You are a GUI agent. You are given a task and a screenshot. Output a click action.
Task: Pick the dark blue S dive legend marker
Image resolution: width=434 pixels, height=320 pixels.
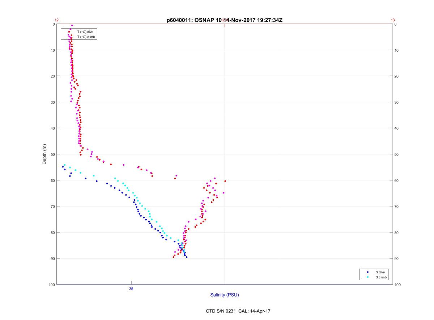(367, 272)
